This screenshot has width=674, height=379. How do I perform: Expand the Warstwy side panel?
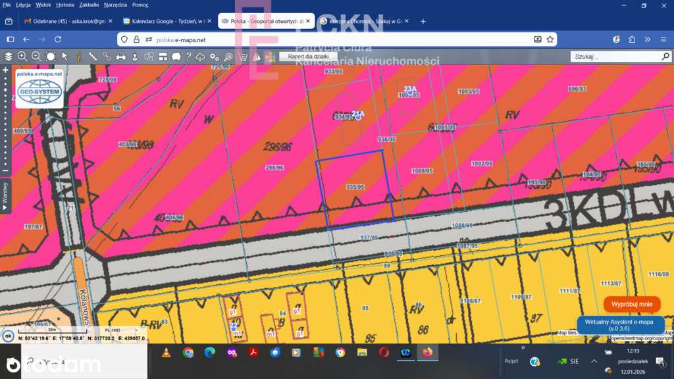(x=5, y=196)
